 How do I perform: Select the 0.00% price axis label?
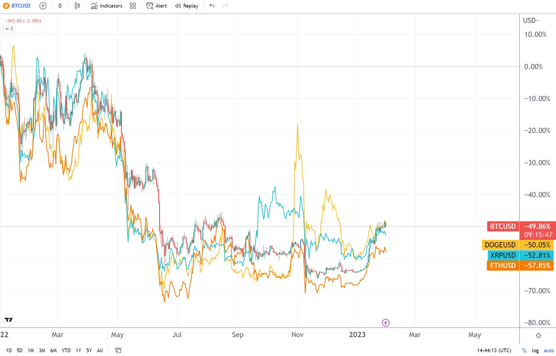click(533, 66)
